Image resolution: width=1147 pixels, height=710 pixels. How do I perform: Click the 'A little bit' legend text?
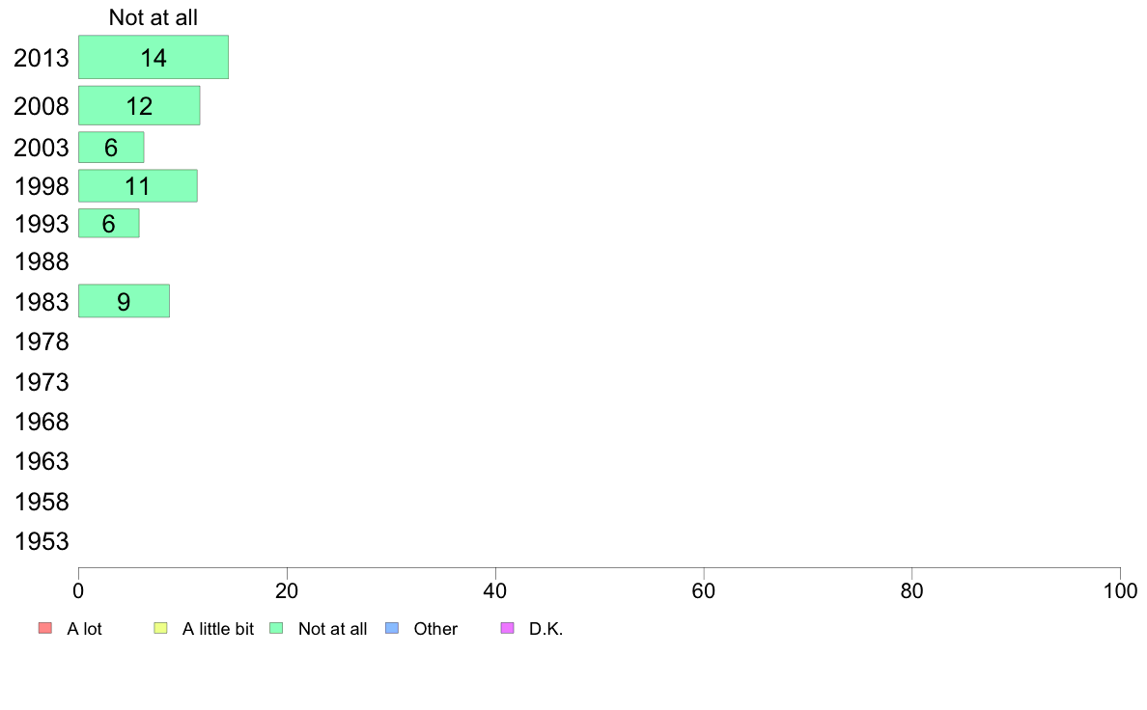pyautogui.click(x=218, y=629)
